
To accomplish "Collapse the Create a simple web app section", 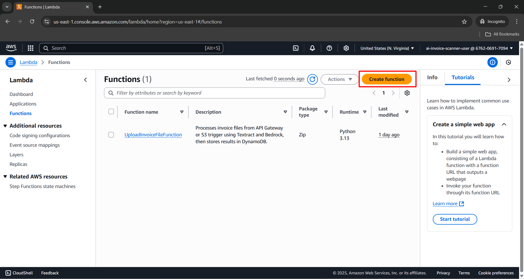I will (x=504, y=124).
